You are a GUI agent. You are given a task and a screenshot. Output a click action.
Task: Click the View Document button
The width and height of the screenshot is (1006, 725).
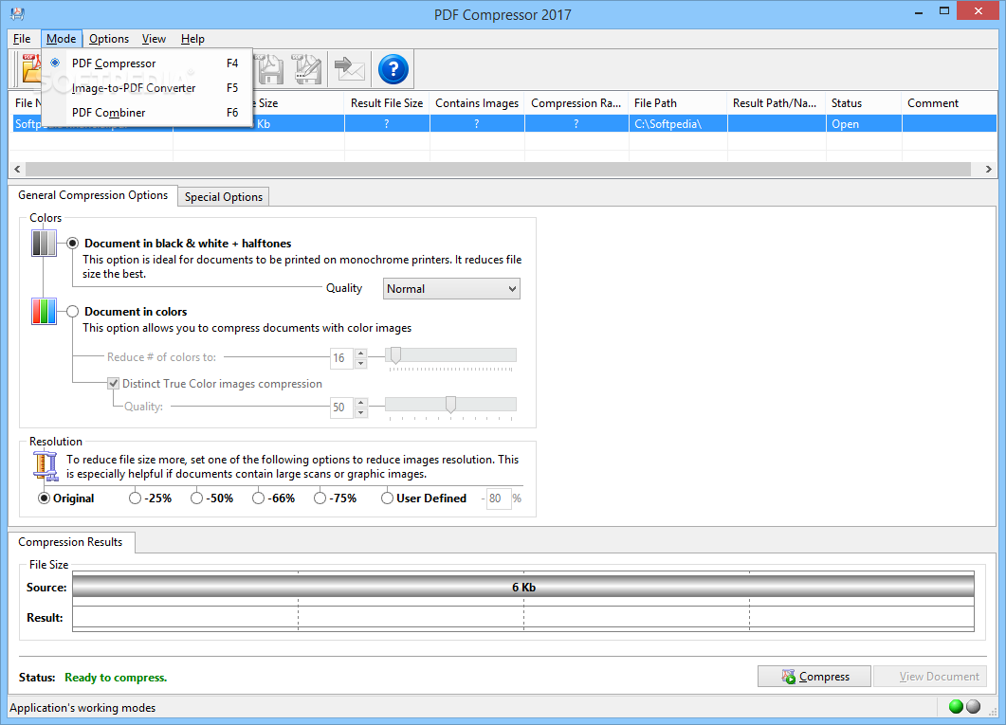coord(929,677)
